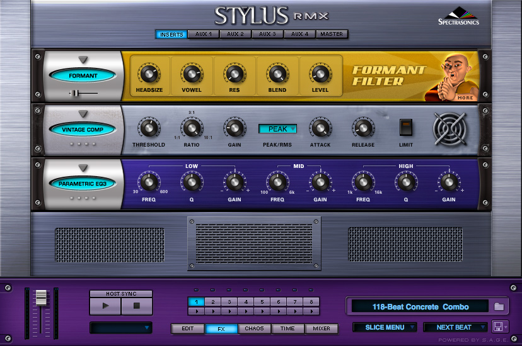Click the EQ HIGH Q knob
This screenshot has width=522, height=346.
tap(406, 182)
